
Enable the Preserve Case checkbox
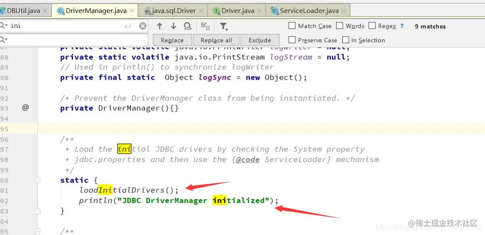[292, 40]
